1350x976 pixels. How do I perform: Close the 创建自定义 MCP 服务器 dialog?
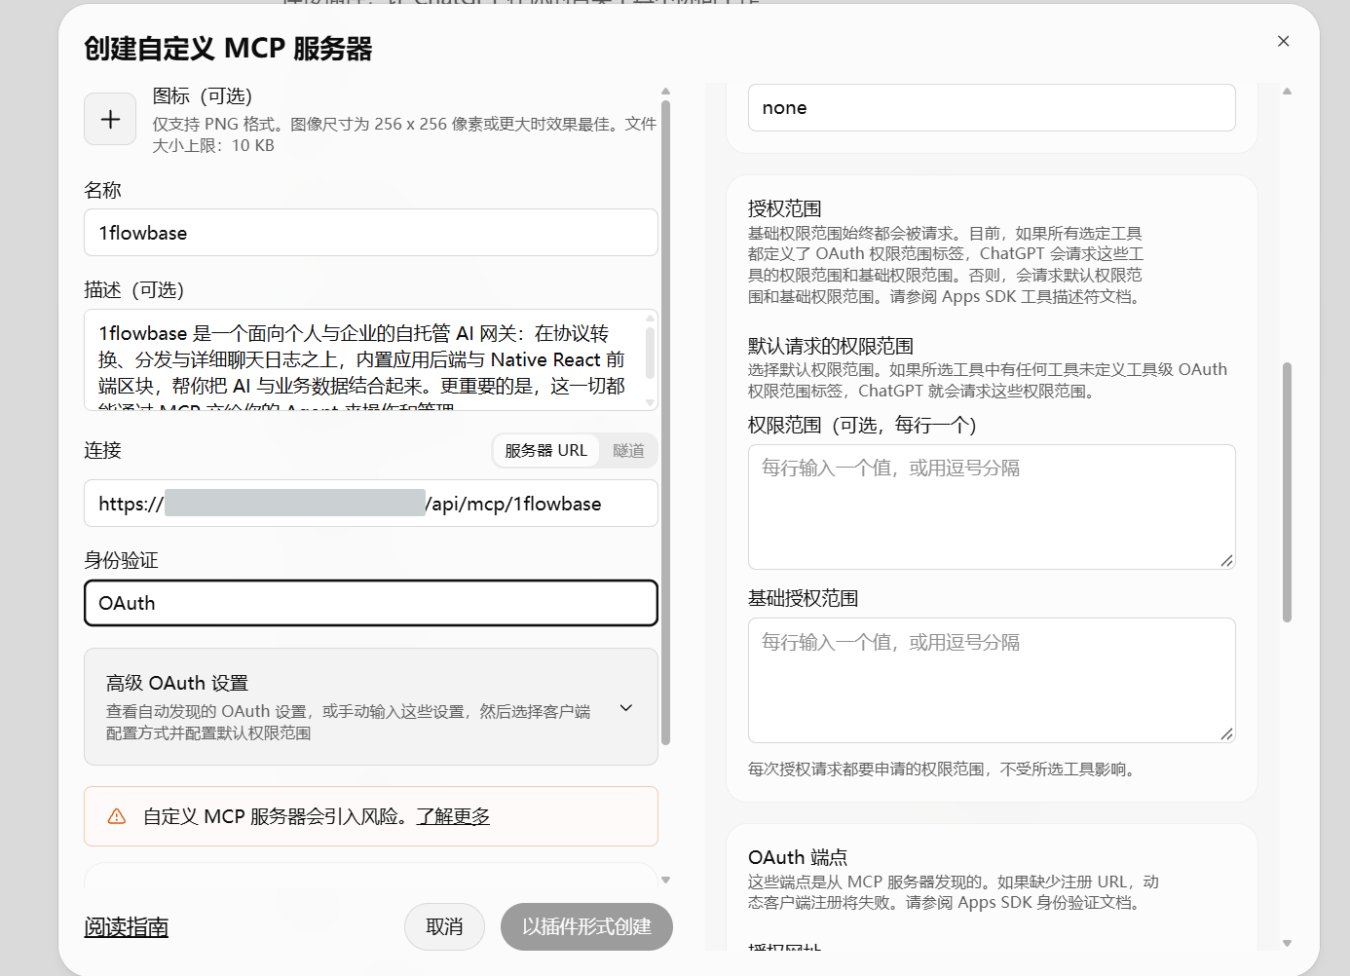[x=1283, y=41]
